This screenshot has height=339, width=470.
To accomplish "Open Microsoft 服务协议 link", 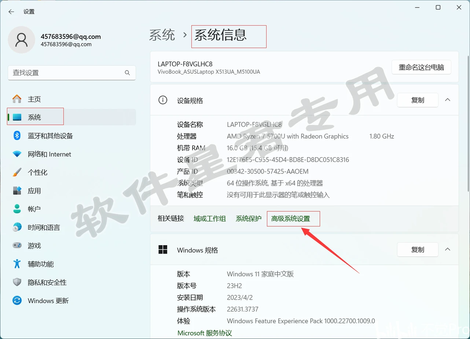I will pyautogui.click(x=205, y=333).
